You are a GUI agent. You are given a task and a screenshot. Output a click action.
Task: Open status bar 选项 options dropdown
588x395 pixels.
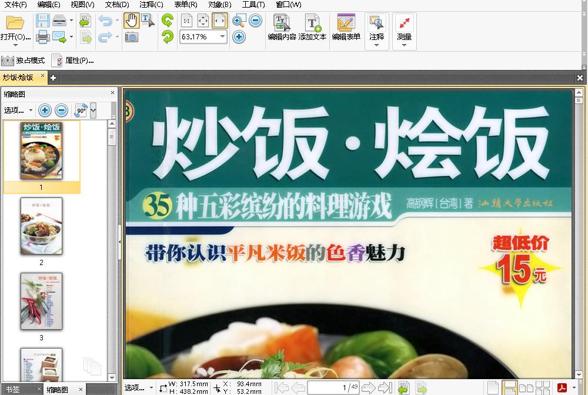[139, 387]
